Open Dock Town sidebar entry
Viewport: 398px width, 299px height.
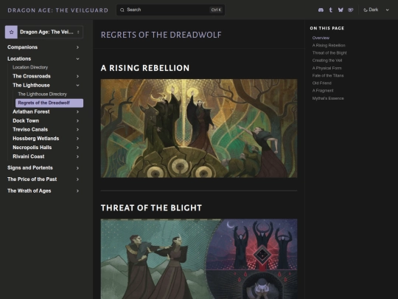click(x=26, y=121)
